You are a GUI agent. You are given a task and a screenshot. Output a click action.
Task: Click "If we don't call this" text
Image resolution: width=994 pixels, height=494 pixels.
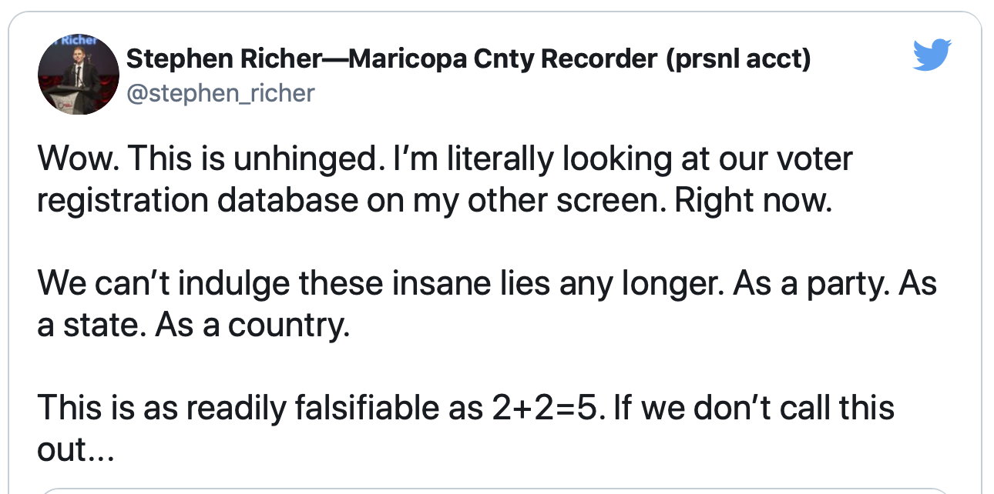coord(755,408)
